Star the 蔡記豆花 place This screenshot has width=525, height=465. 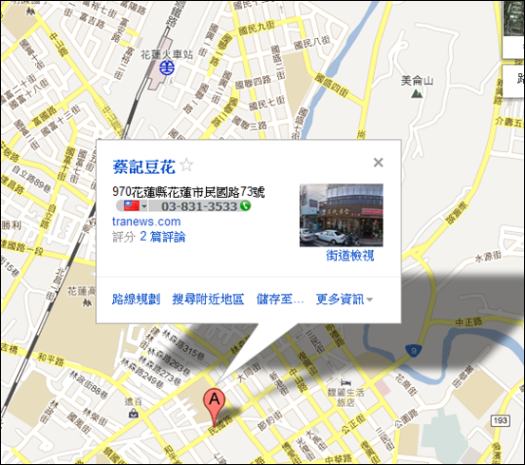tap(186, 165)
